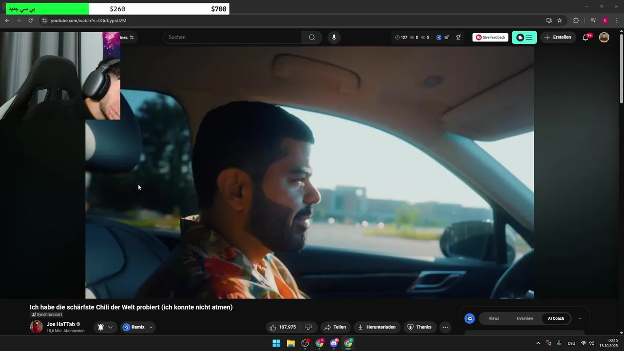
Task: Click the taskbar microphone tray icon
Action: coord(559,343)
